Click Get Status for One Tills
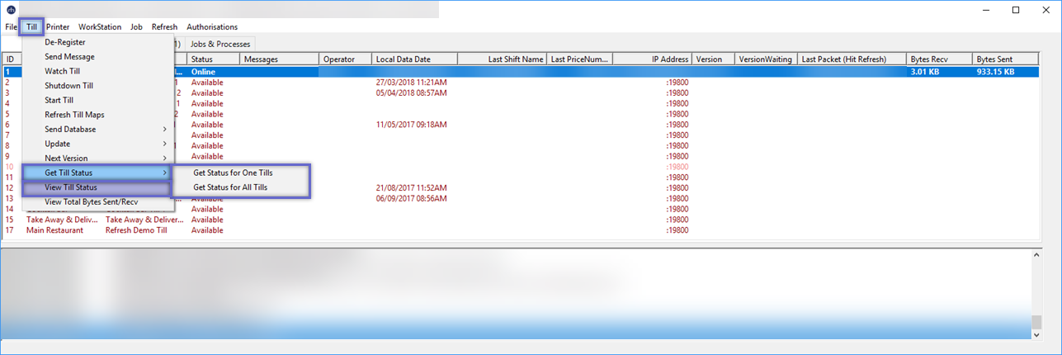Image resolution: width=1062 pixels, height=355 pixels. point(233,173)
